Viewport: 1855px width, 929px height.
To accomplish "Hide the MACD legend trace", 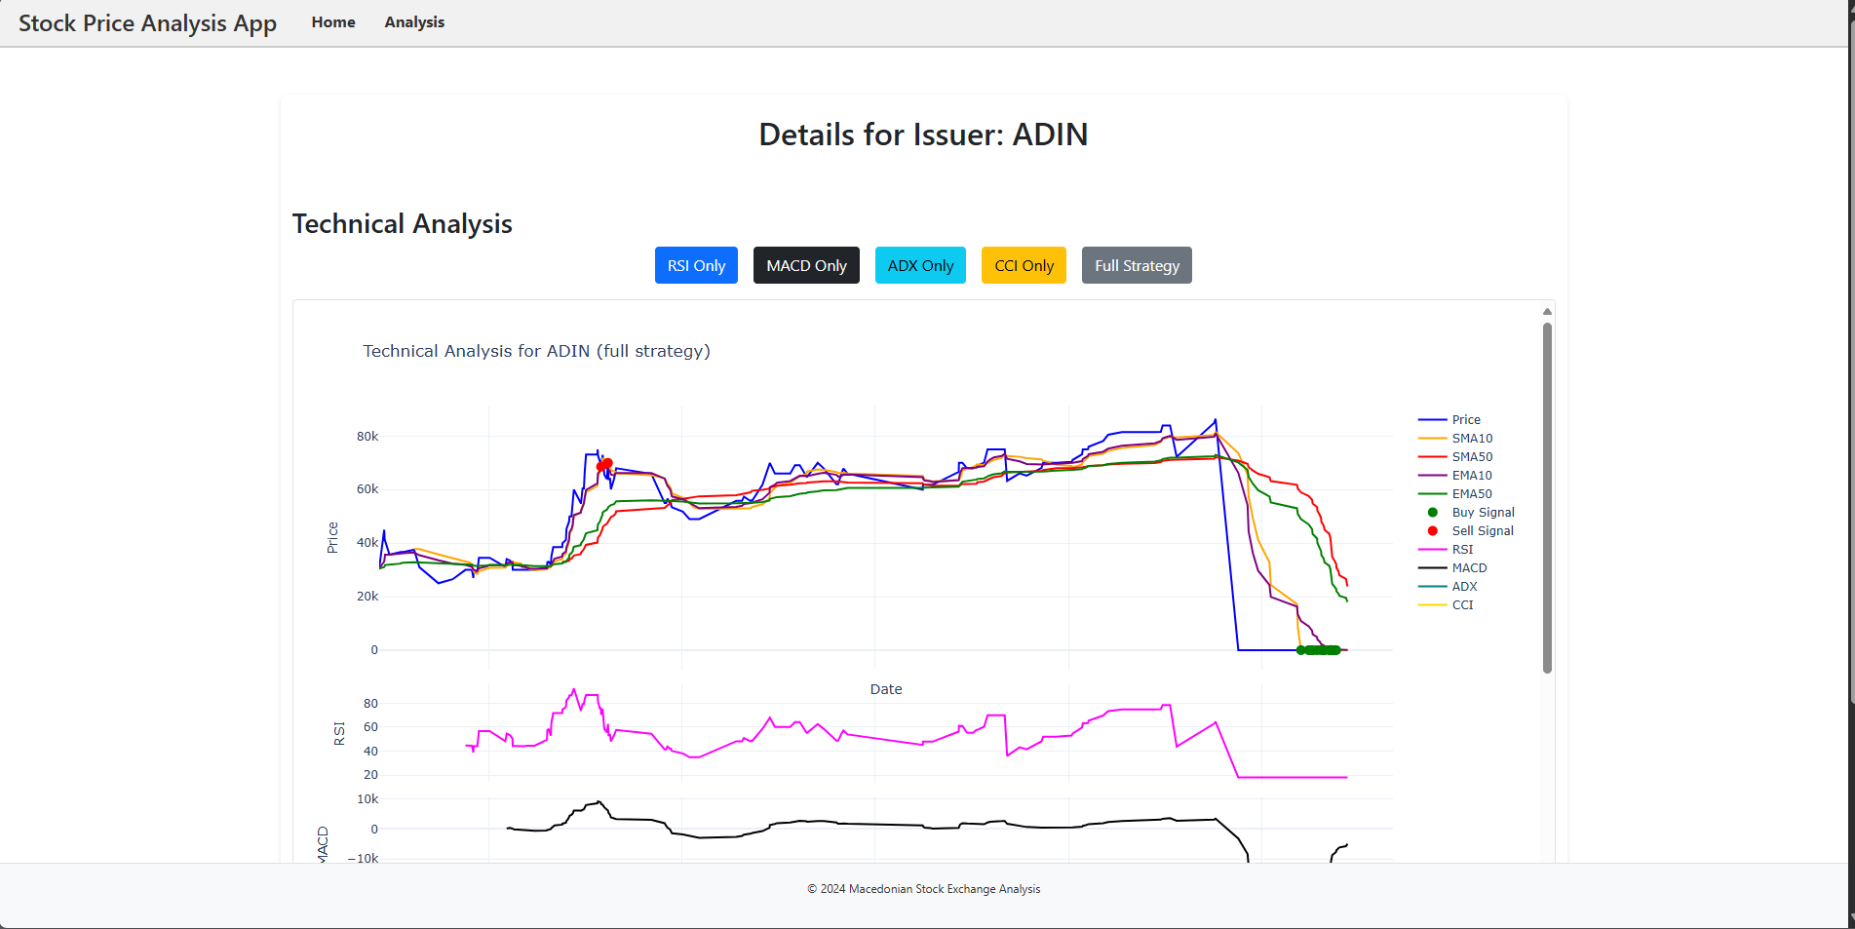I will tap(1453, 568).
